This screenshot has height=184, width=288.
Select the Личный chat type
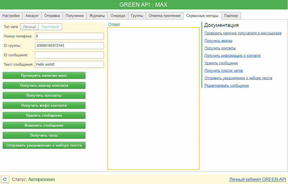pyautogui.click(x=29, y=27)
